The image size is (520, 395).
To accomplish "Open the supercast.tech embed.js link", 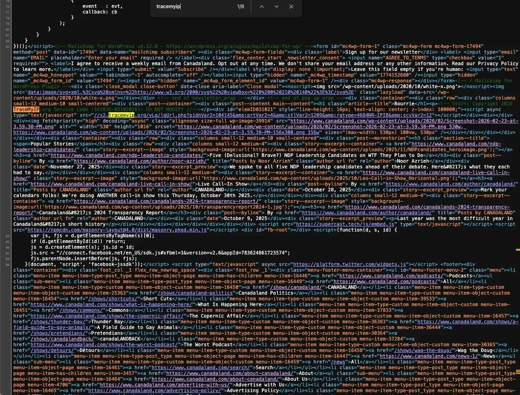I will (x=345, y=224).
